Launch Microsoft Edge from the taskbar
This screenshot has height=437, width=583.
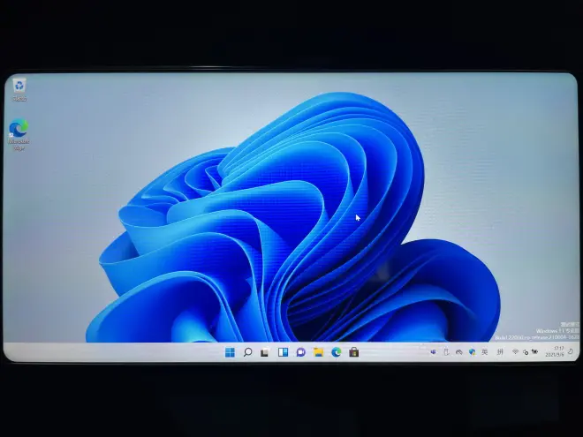pyautogui.click(x=337, y=352)
